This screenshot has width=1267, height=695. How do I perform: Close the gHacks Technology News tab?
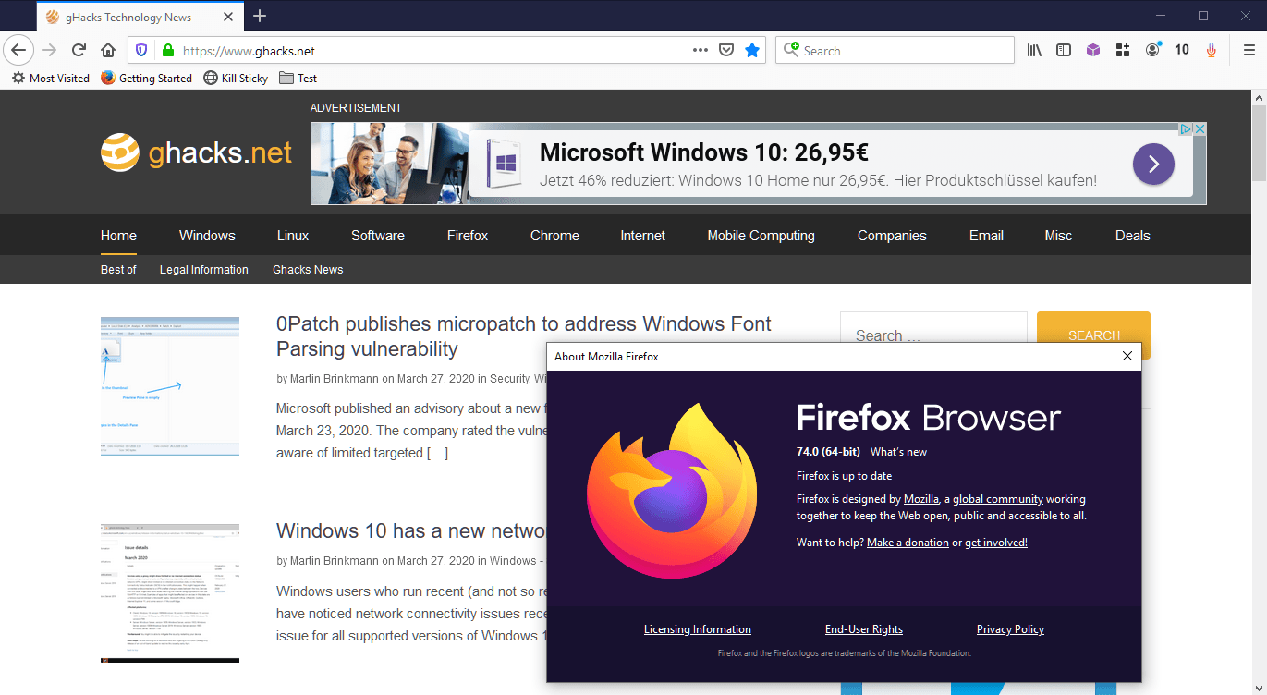pos(228,17)
